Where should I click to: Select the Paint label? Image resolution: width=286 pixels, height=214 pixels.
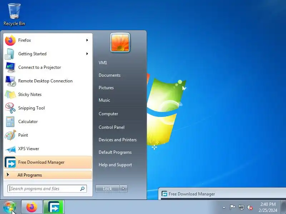pyautogui.click(x=23, y=135)
